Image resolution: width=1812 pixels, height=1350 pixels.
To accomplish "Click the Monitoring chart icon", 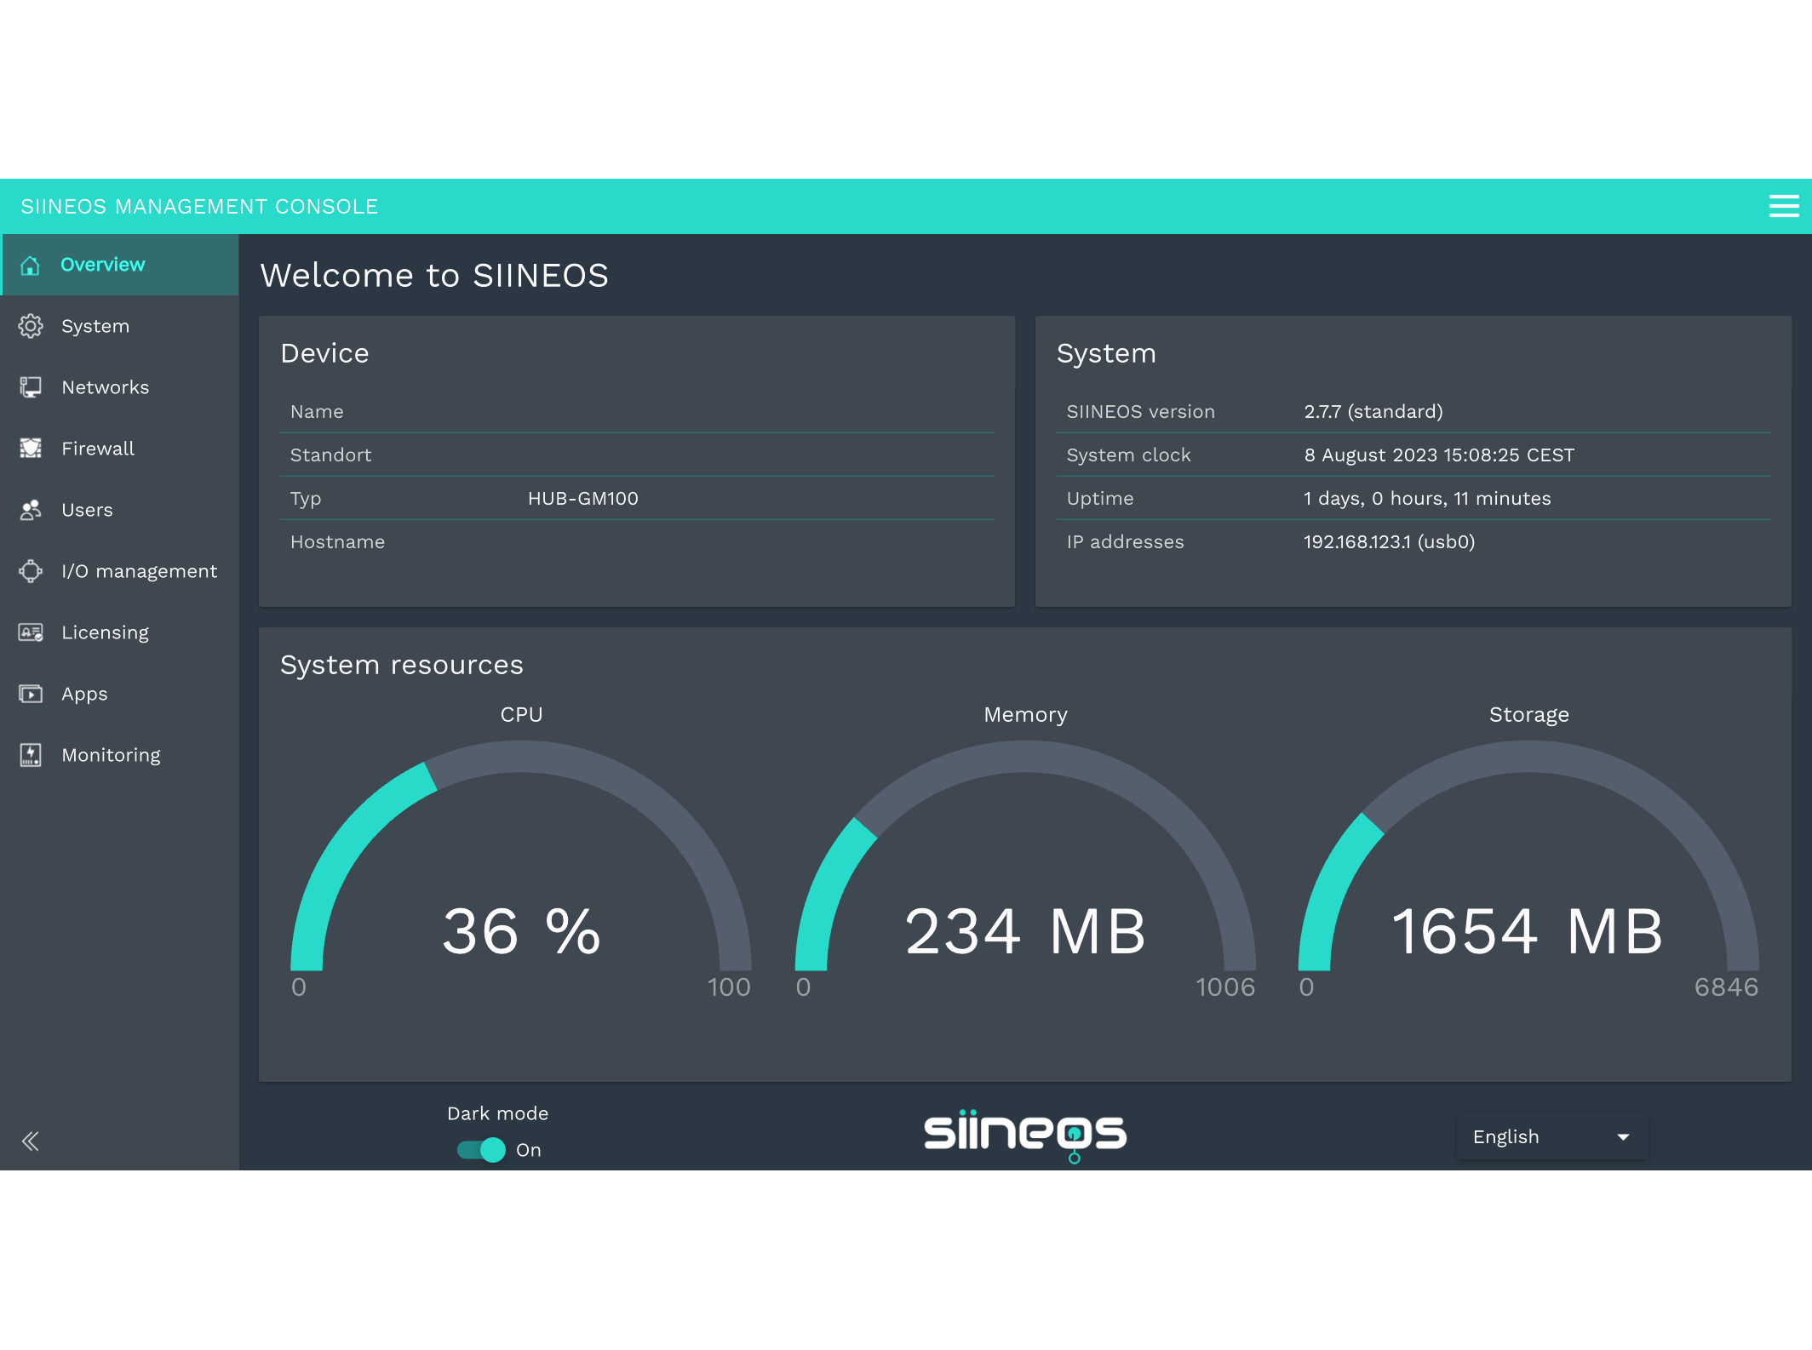I will pos(31,755).
